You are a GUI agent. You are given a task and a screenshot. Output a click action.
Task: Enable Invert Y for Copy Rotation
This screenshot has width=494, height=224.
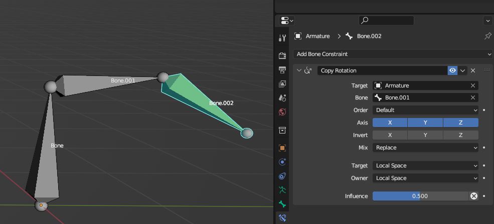click(x=425, y=135)
